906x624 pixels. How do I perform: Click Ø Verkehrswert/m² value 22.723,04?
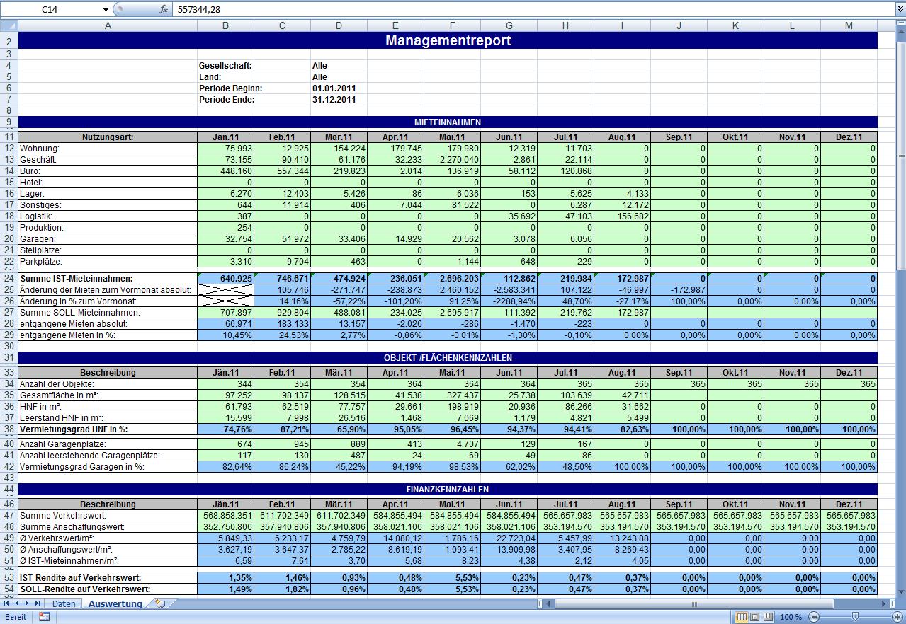click(509, 538)
